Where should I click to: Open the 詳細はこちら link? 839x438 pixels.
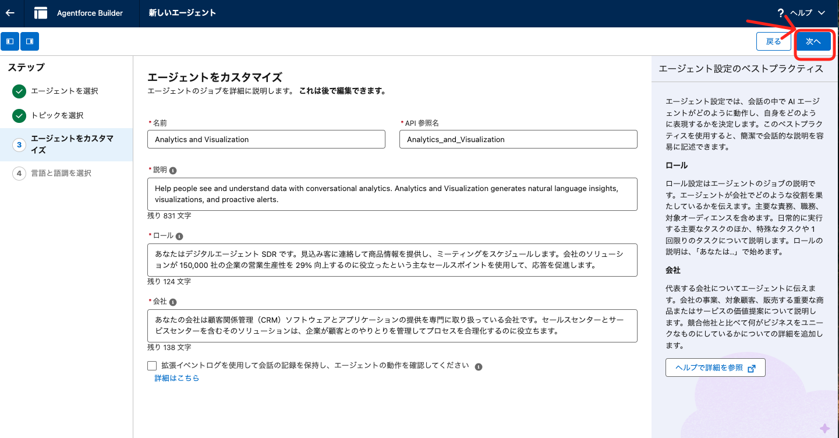click(x=177, y=378)
